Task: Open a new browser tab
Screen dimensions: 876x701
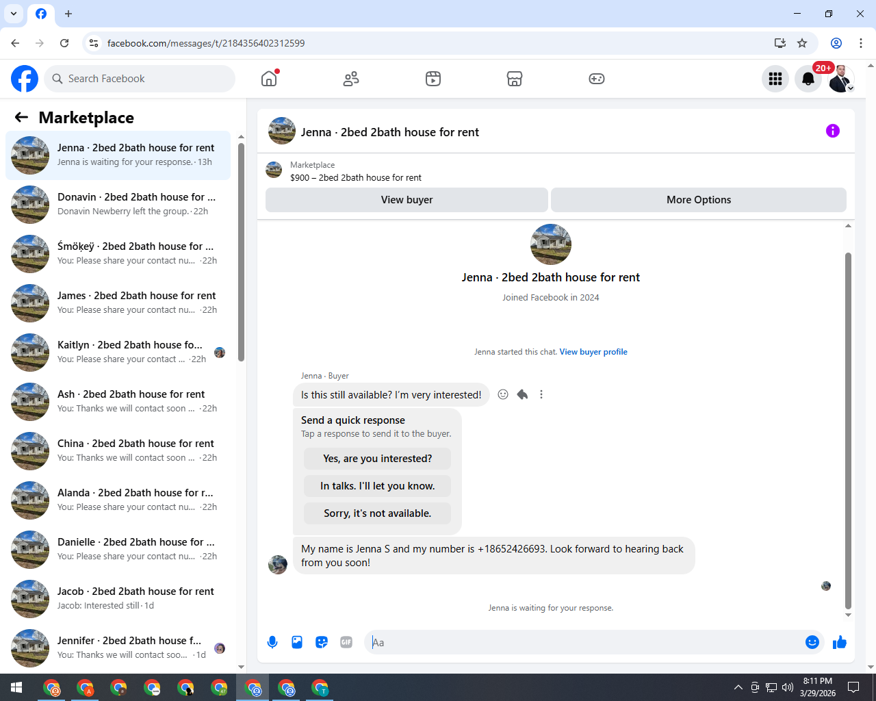Action: [x=68, y=14]
